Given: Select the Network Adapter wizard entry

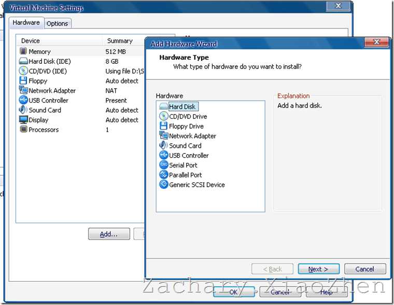Looking at the screenshot, I should (188, 136).
